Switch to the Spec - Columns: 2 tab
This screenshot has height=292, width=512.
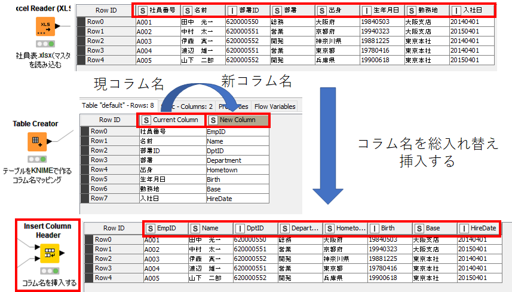click(x=187, y=107)
